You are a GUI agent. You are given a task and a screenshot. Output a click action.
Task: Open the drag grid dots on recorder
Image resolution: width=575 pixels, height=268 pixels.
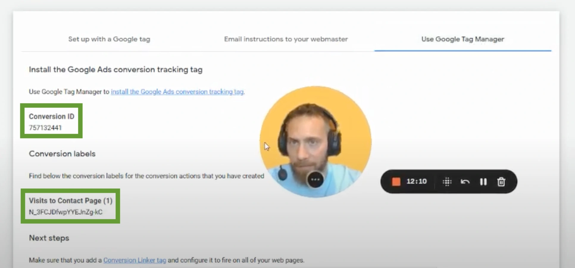tap(447, 182)
